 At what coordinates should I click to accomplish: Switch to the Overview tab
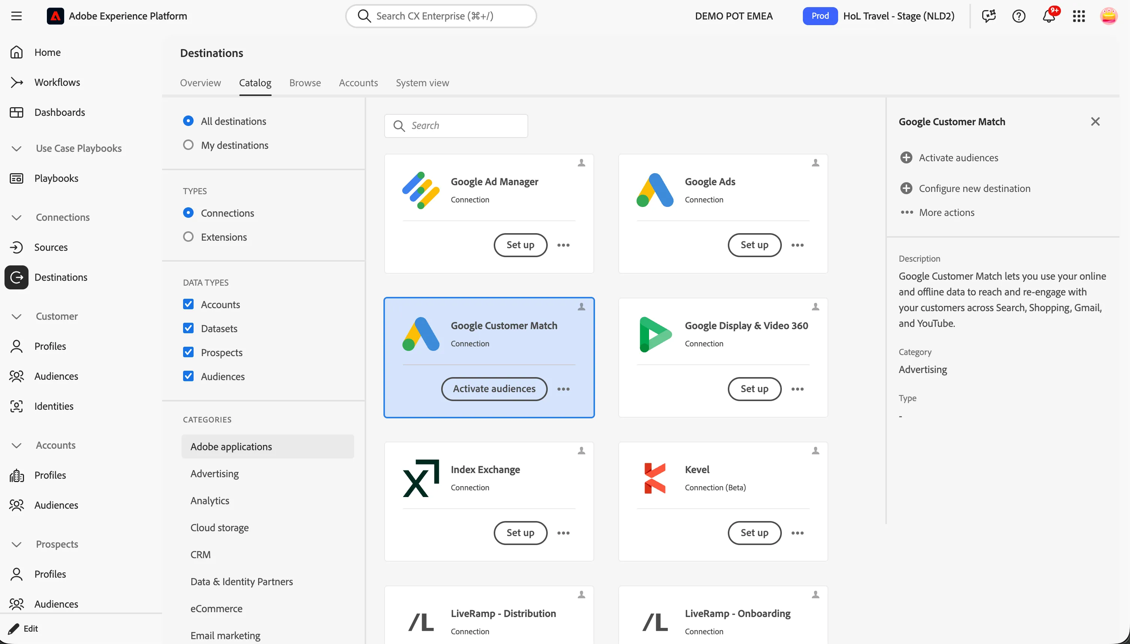click(200, 83)
